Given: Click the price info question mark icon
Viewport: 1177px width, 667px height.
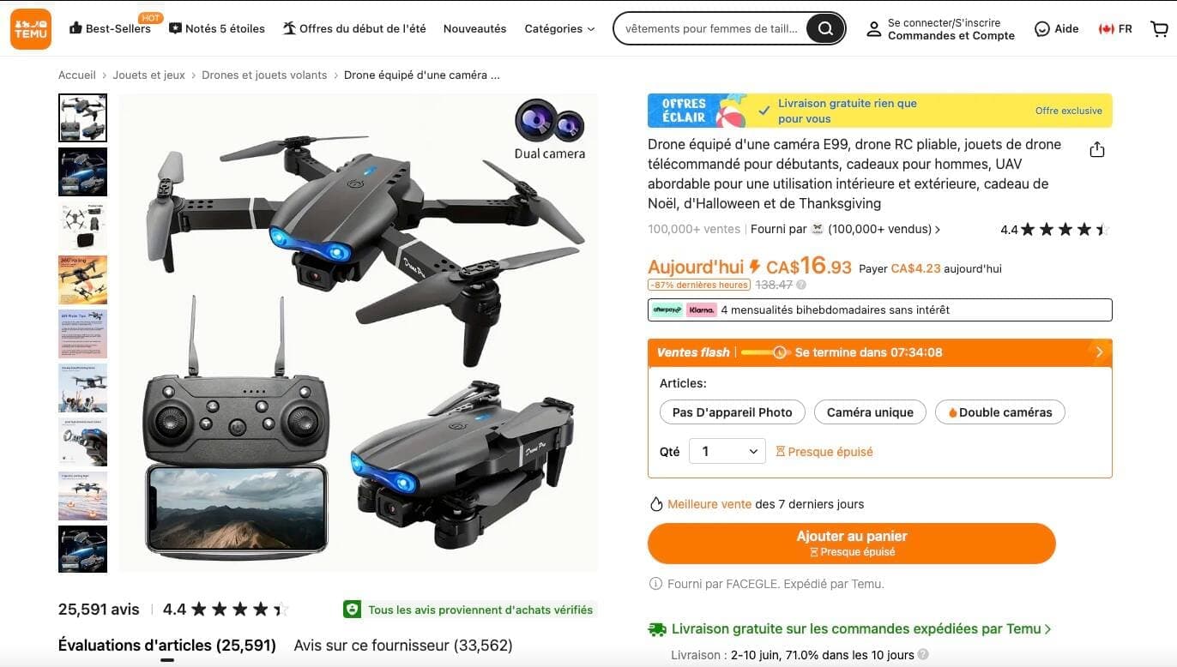Looking at the screenshot, I should coord(801,285).
